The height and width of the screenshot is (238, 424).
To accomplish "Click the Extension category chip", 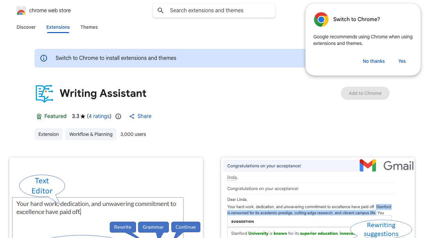I will pyautogui.click(x=48, y=134).
